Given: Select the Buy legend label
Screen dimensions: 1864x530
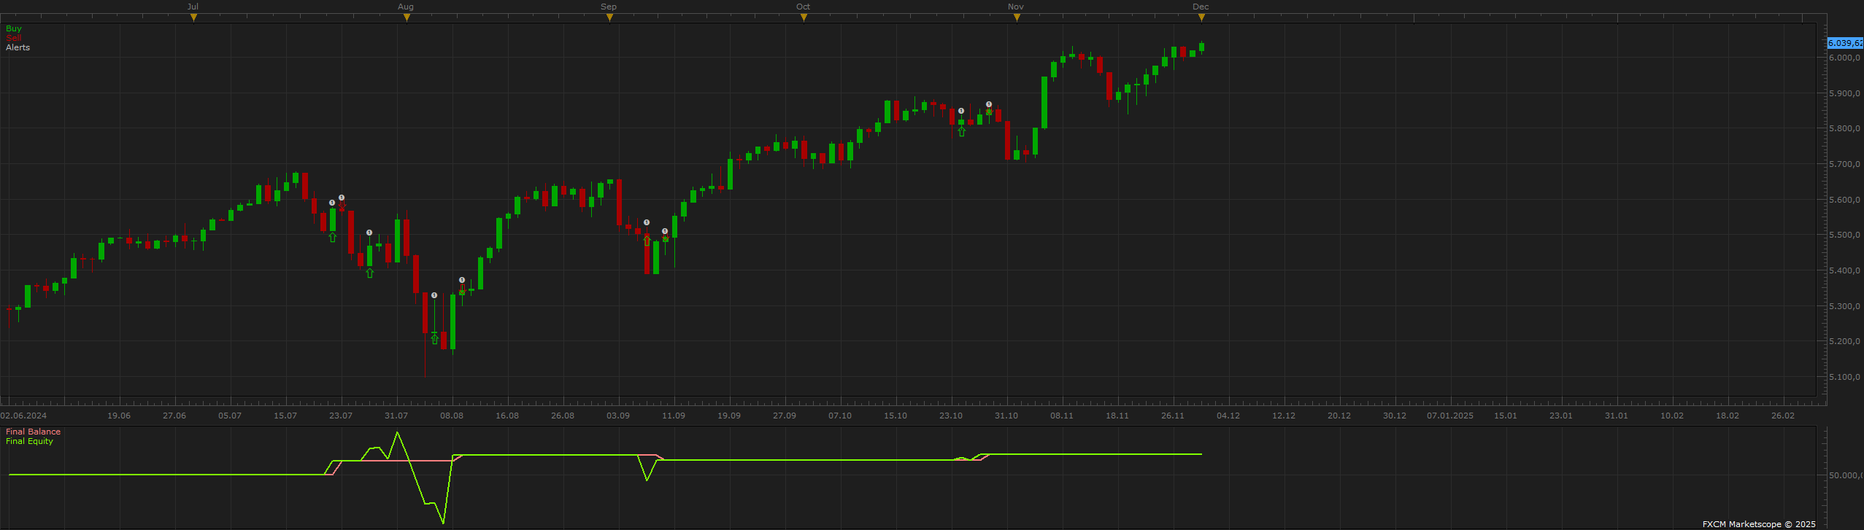Looking at the screenshot, I should click(14, 28).
